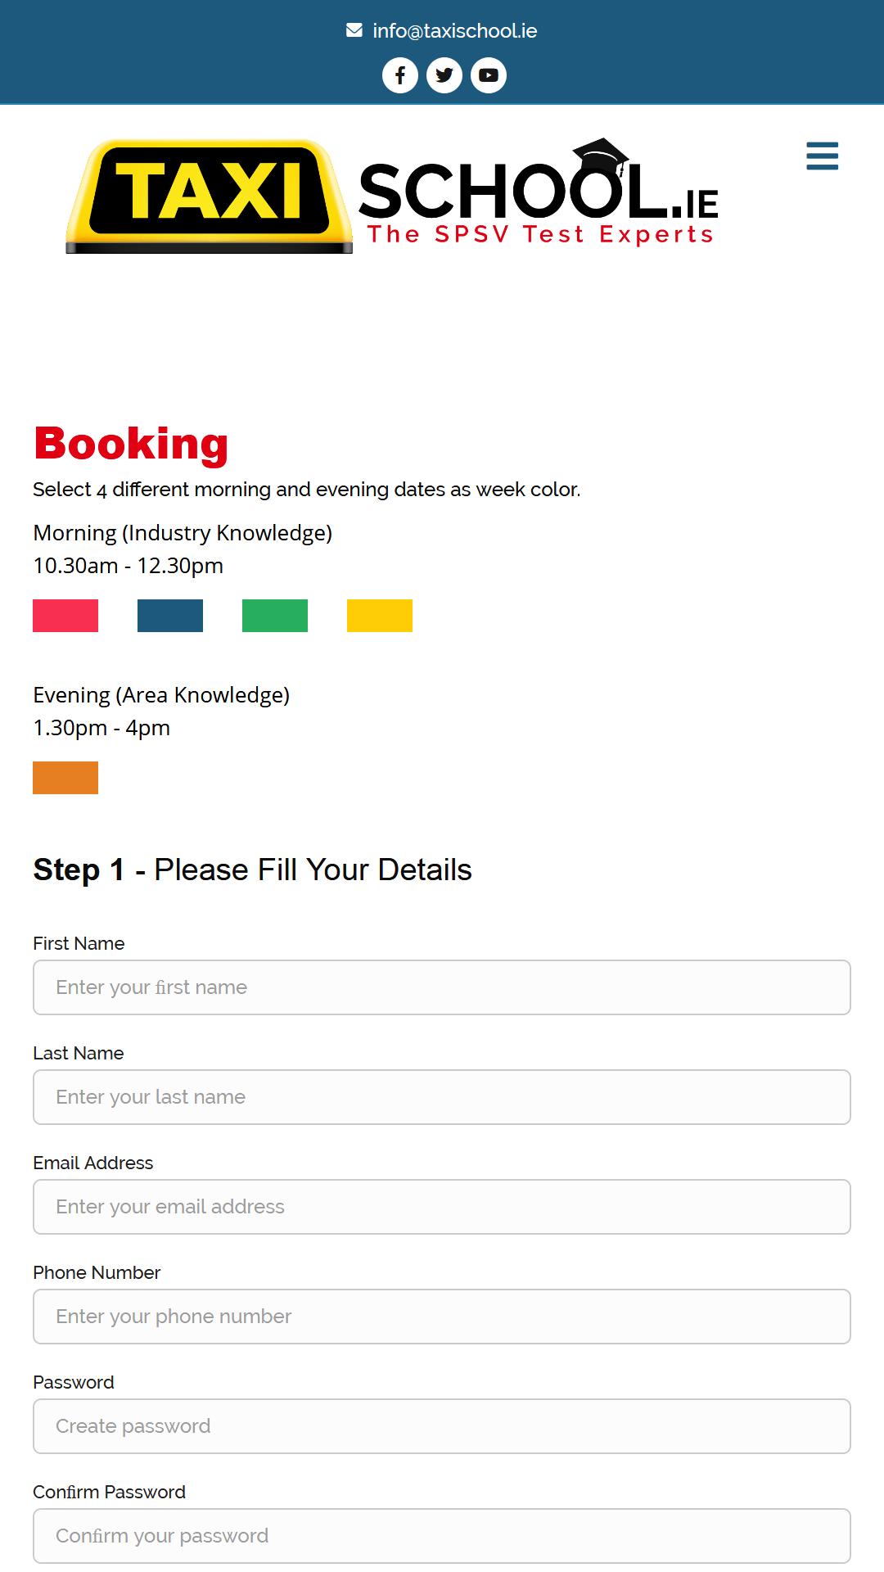Image resolution: width=884 pixels, height=1572 pixels.
Task: Open the hamburger navigation menu
Action: pyautogui.click(x=822, y=156)
